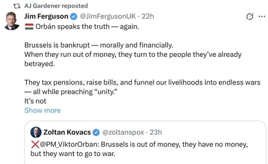This screenshot has width=268, height=164.
Task: Click the 23h timestamp on quoted post
Action: tap(156, 132)
